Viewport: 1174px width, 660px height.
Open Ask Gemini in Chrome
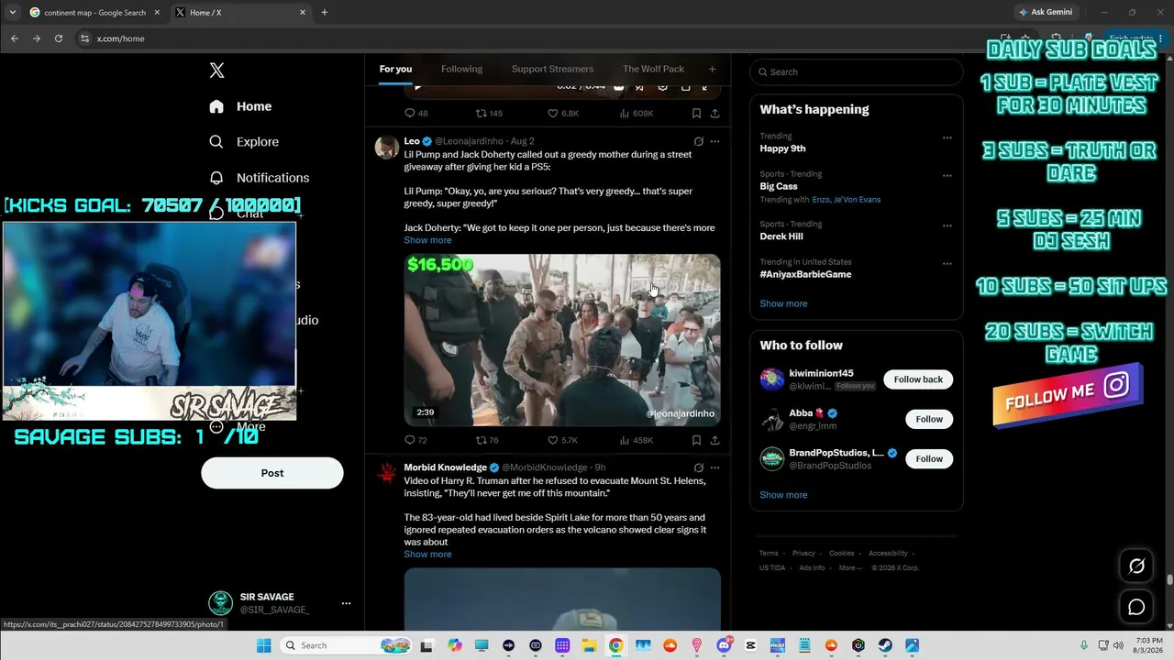pyautogui.click(x=1045, y=13)
